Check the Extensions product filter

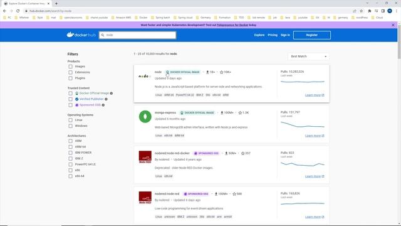(70, 72)
